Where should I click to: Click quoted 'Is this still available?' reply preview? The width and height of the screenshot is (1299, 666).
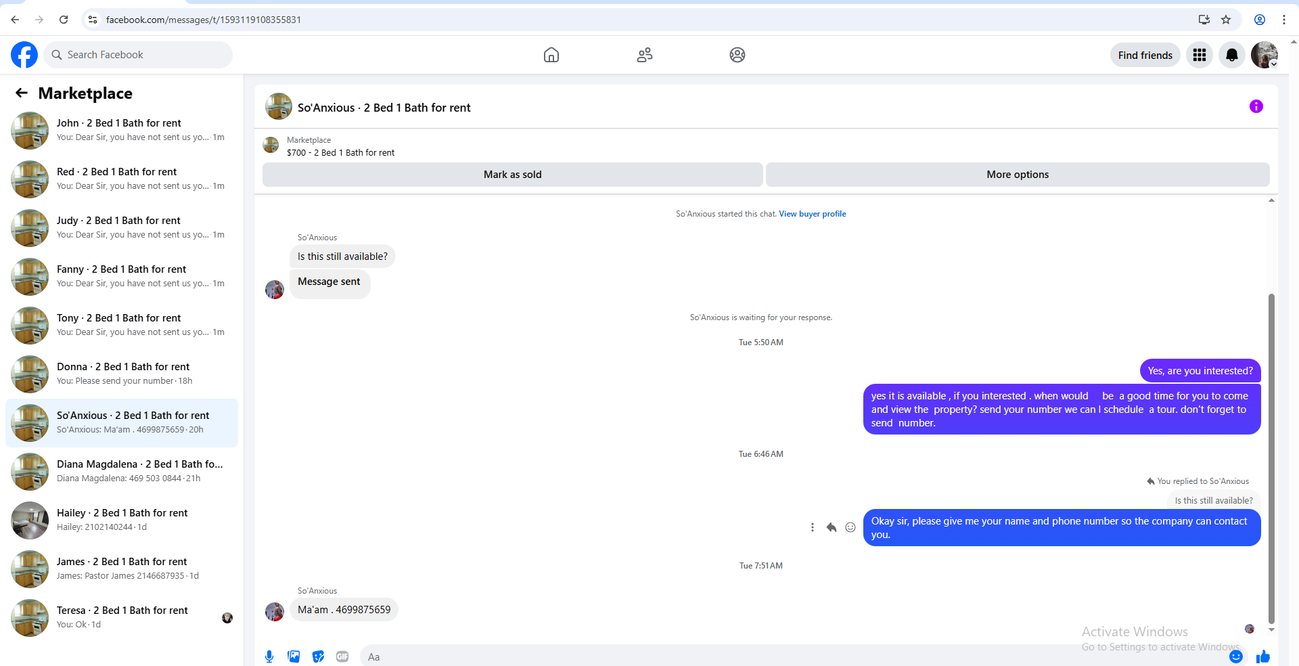1214,500
